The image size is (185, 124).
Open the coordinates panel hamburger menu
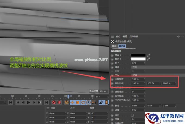point(48,108)
